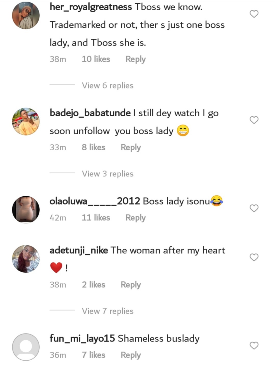Expand View 6 replies thread
Image resolution: width=275 pixels, height=368 pixels.
tap(107, 85)
